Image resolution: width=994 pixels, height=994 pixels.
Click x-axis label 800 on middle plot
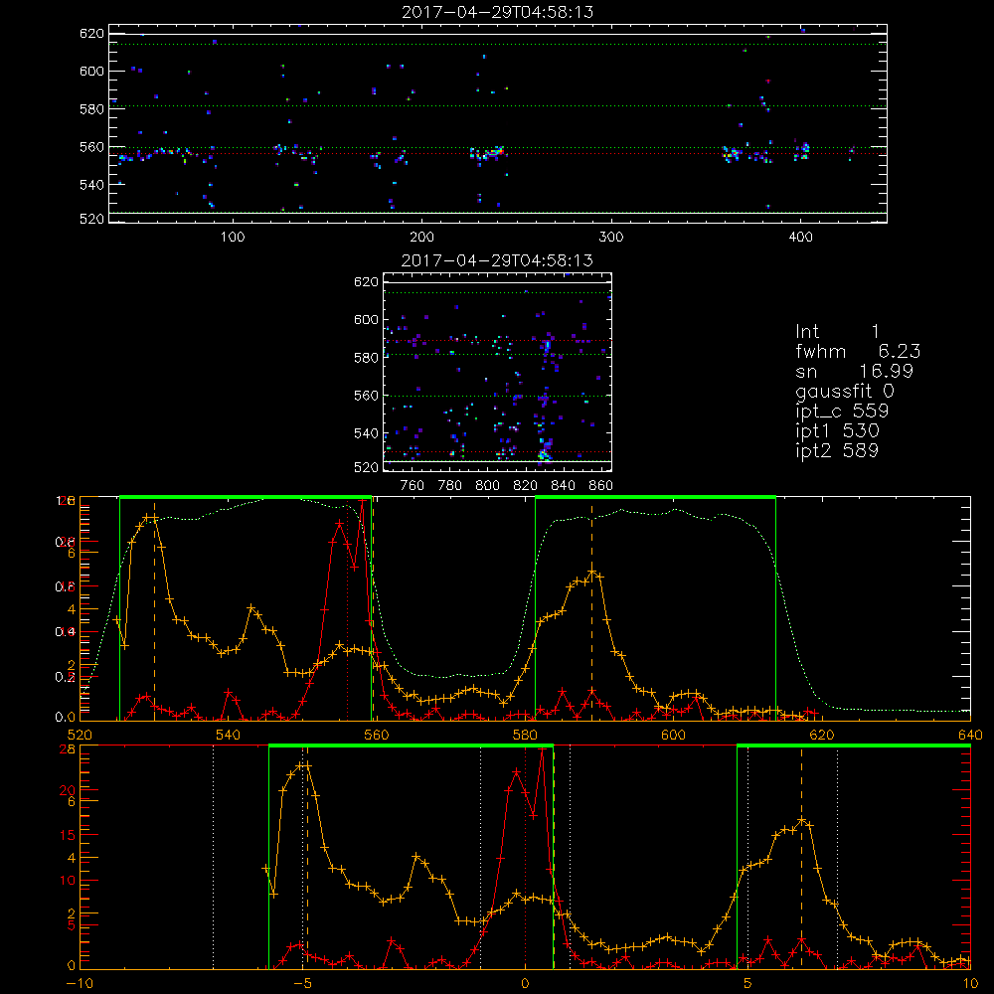pyautogui.click(x=487, y=486)
